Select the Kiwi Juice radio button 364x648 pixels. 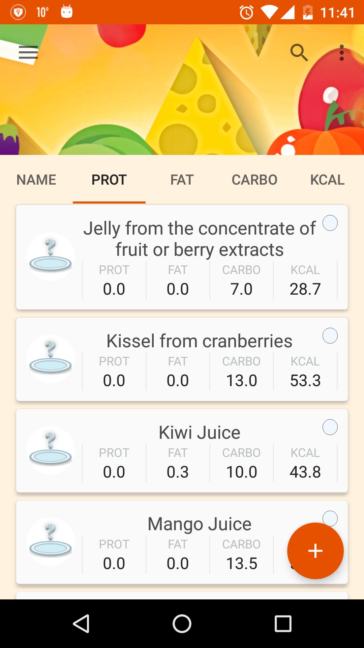(x=330, y=427)
